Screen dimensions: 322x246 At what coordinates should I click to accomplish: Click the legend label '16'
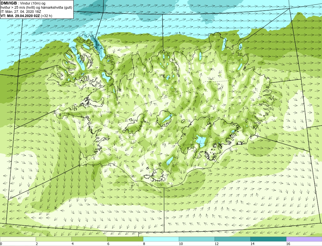pyautogui.click(x=288, y=244)
